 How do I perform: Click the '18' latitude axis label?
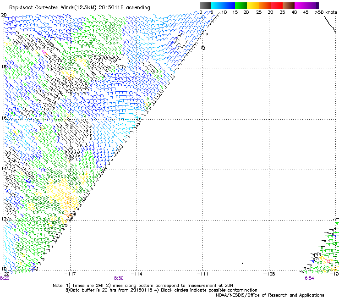click(x=4, y=66)
